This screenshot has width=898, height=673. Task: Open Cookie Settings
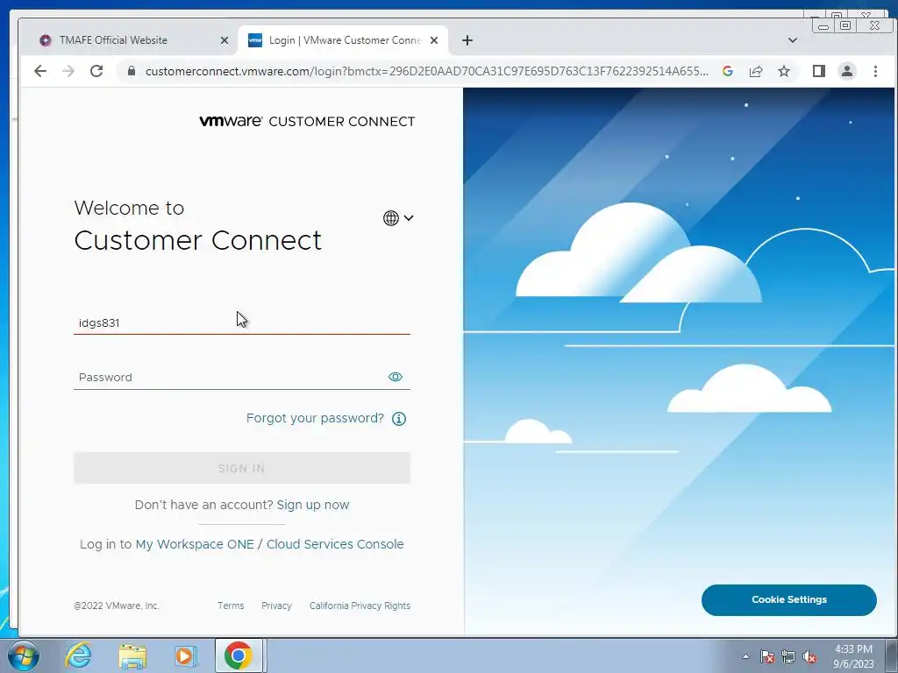(788, 599)
